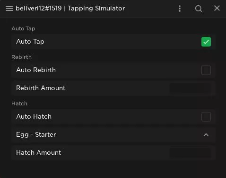Enable the Auto Hatch checkbox
Screen dimensions: 226x178
point(206,117)
